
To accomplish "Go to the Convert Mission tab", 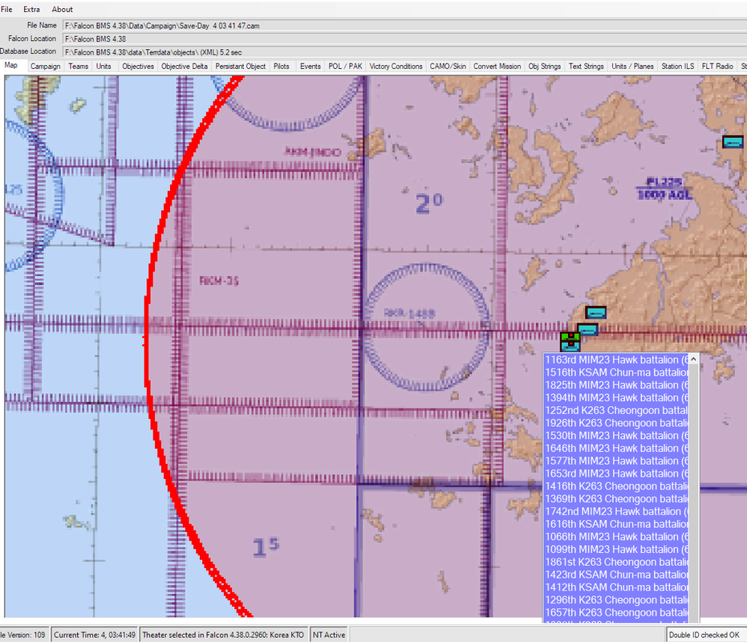I will point(497,67).
